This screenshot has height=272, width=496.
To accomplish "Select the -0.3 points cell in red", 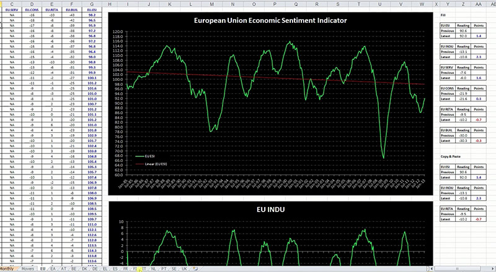I will [479, 141].
